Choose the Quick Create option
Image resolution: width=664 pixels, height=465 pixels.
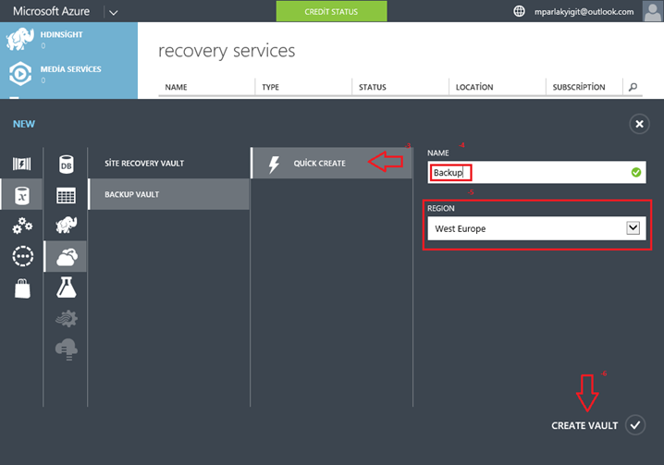pos(331,163)
